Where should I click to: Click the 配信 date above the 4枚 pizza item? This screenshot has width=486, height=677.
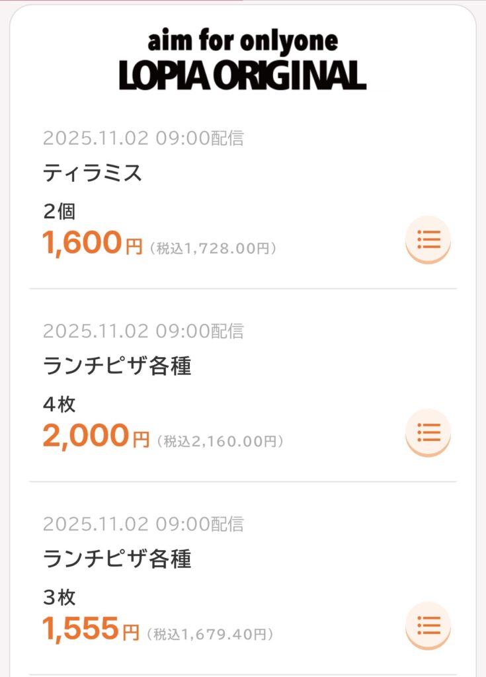(143, 331)
